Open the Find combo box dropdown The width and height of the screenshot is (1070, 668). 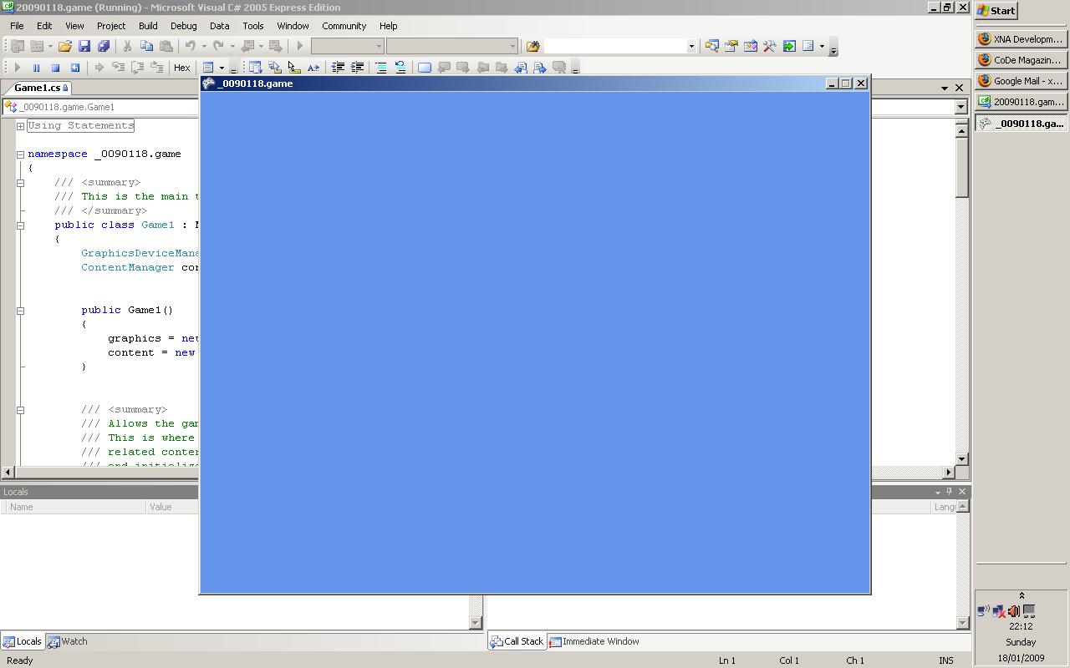click(691, 46)
